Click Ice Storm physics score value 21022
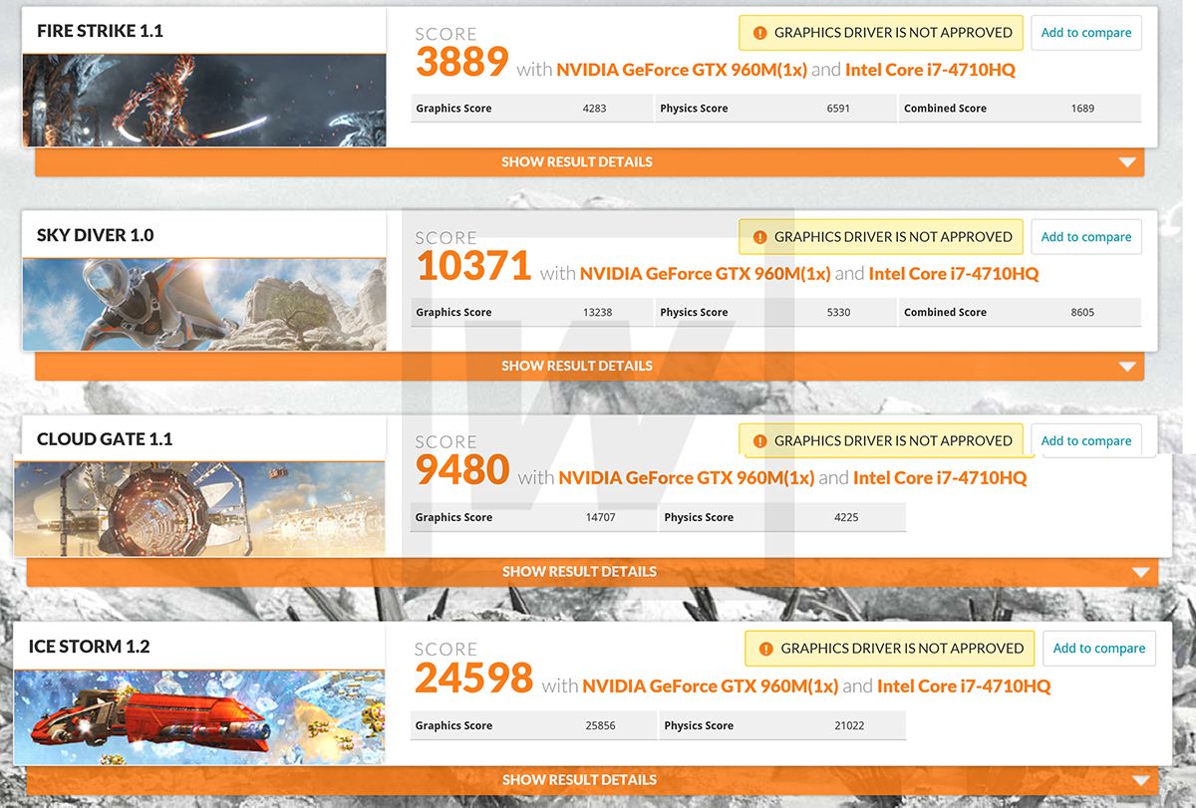The height and width of the screenshot is (808, 1196). point(849,726)
